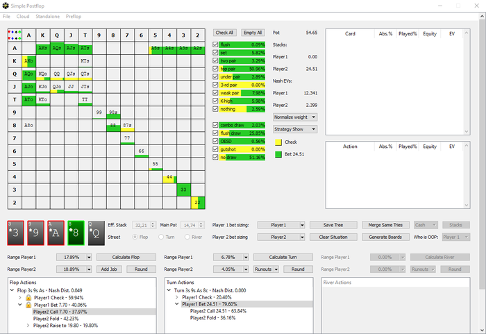Open the Cloud menu
Viewport: 486px width, 334px height.
[23, 17]
